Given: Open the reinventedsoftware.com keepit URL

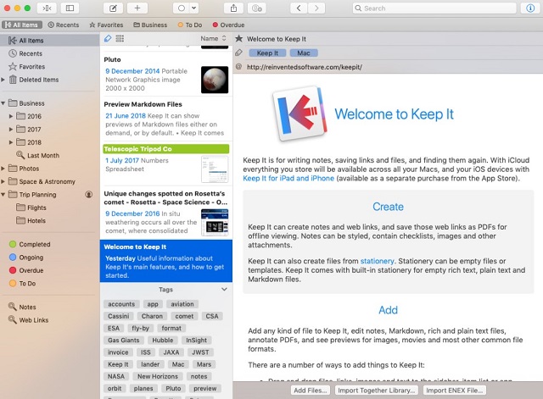Looking at the screenshot, I should pos(305,67).
